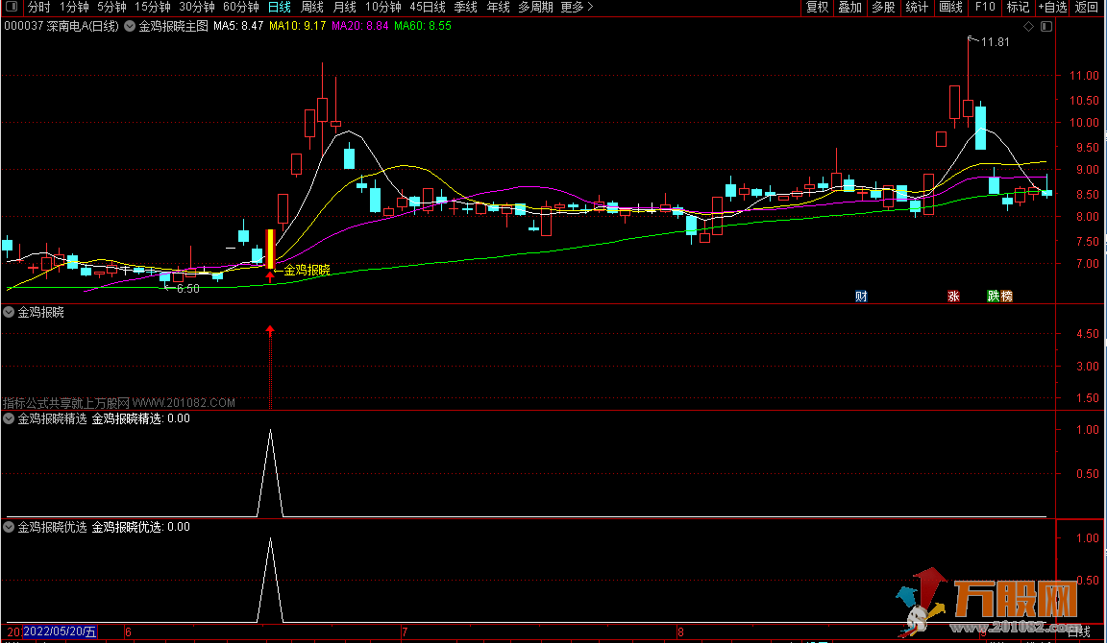Switch to the 1分钟 period tab
This screenshot has width=1107, height=643.
[73, 7]
